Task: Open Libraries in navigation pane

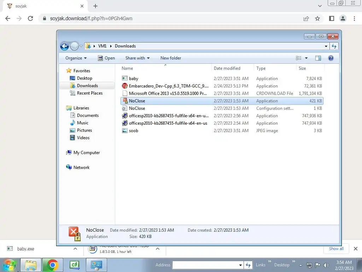Action: tap(81, 108)
